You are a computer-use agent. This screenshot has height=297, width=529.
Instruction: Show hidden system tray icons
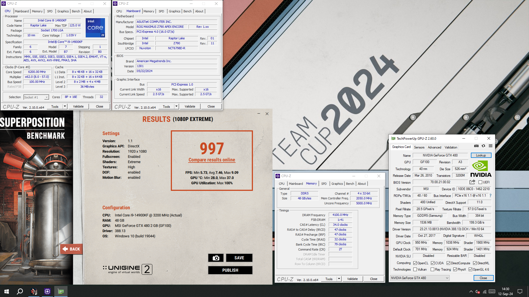pyautogui.click(x=471, y=291)
